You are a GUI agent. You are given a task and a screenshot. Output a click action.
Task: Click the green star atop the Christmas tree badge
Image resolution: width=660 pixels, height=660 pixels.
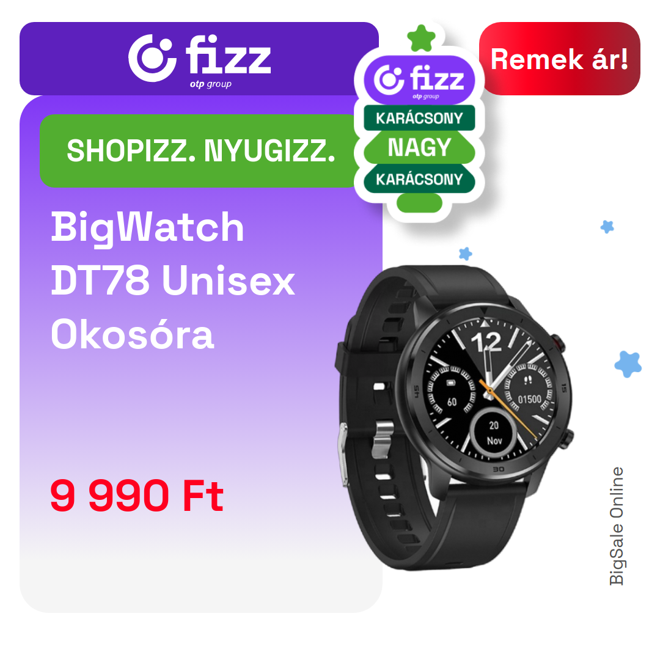421,38
